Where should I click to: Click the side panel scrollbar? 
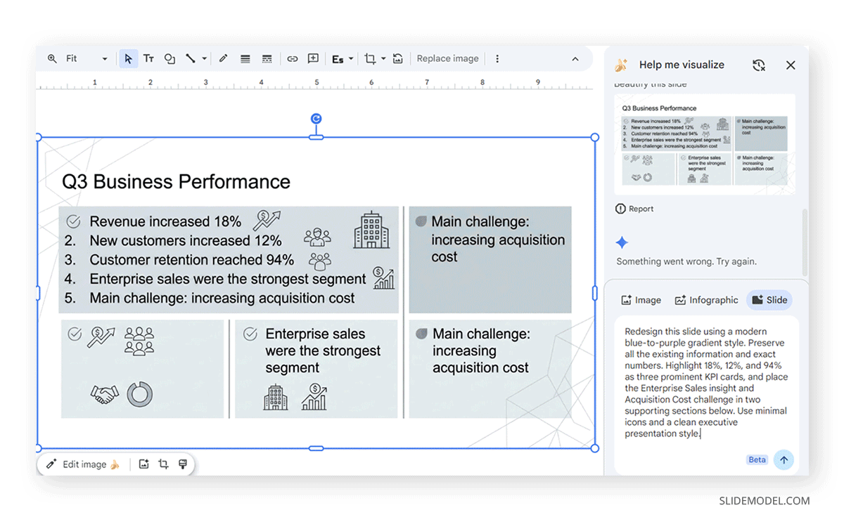tap(805, 242)
